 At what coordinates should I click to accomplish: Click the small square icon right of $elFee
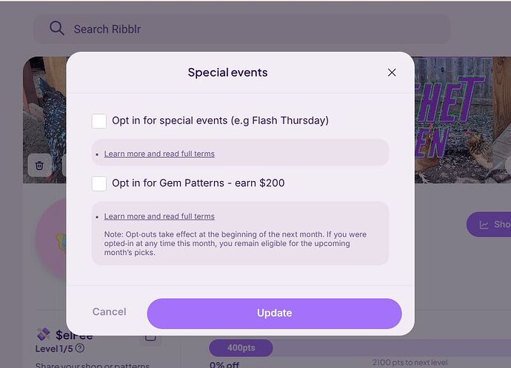pos(150,336)
